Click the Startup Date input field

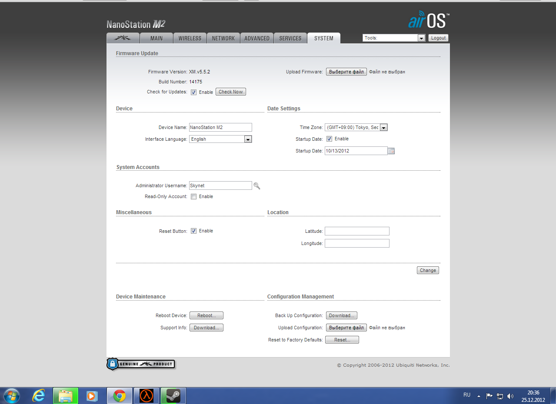pyautogui.click(x=356, y=151)
